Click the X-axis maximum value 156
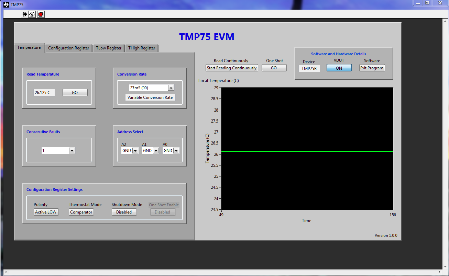 [x=393, y=215]
